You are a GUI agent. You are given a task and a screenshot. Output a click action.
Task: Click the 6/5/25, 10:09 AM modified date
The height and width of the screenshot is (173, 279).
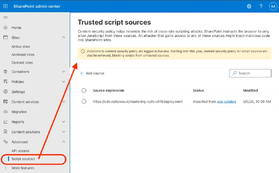[x=257, y=101]
